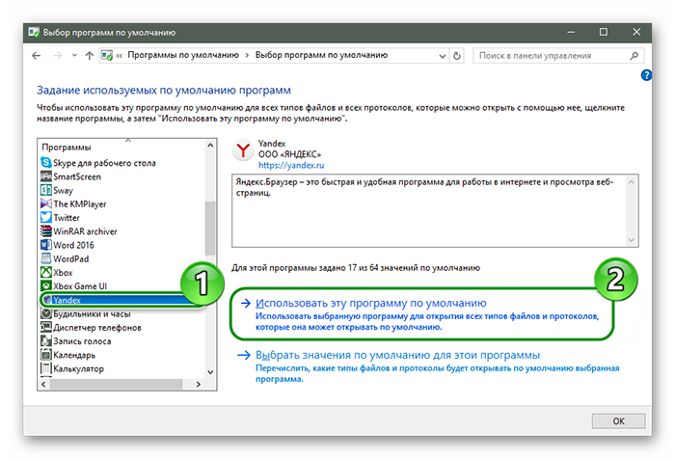Select Калькулятор in the list
675x459 pixels.
tap(78, 369)
